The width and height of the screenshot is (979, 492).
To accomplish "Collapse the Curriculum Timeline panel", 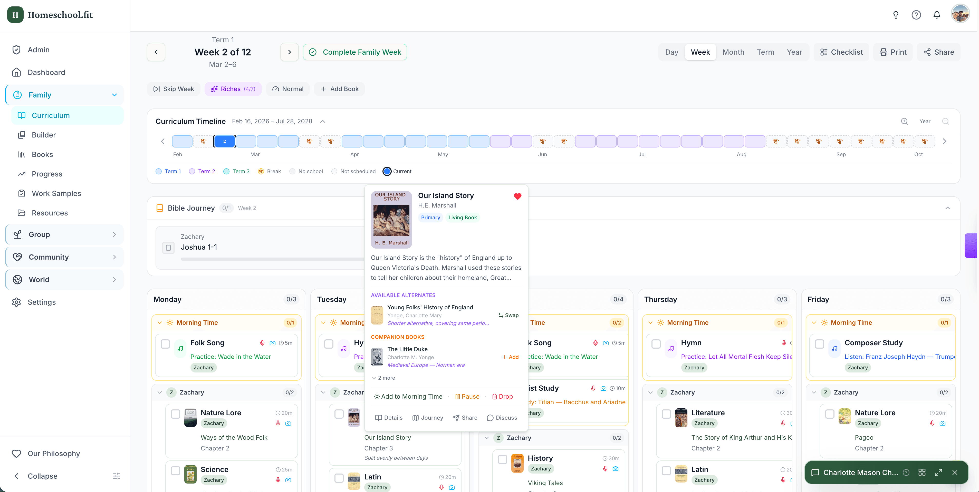I will pos(322,121).
